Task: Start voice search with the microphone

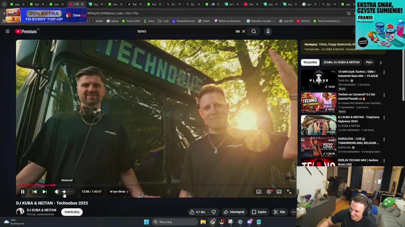Action: 268,31
